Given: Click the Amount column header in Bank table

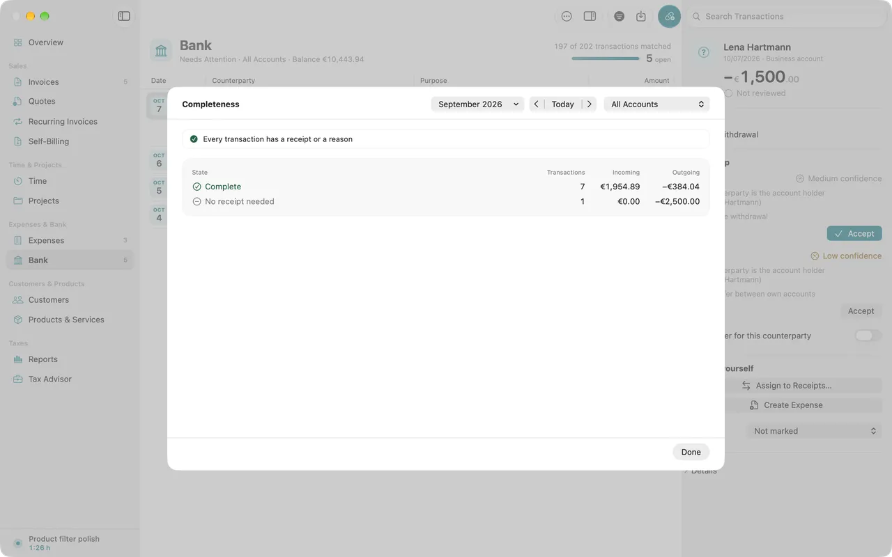Looking at the screenshot, I should (x=656, y=81).
